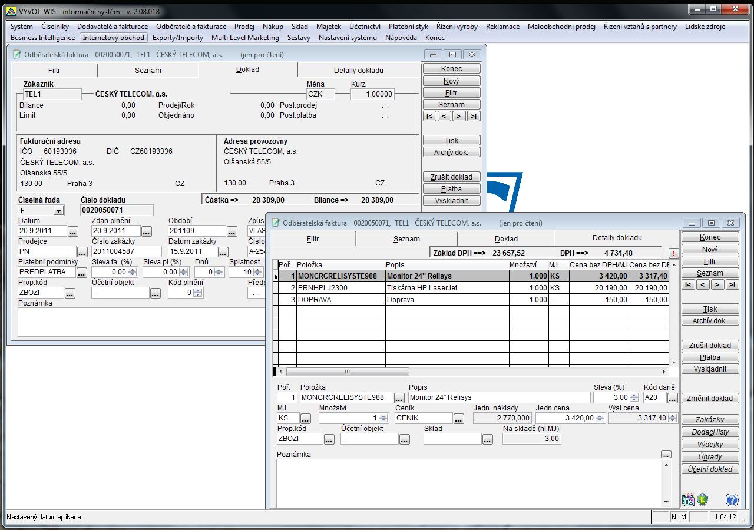
Task: Click the red exclamation mark button
Action: click(x=673, y=253)
